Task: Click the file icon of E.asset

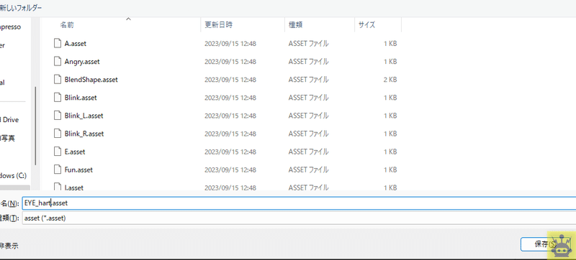Action: (57, 152)
